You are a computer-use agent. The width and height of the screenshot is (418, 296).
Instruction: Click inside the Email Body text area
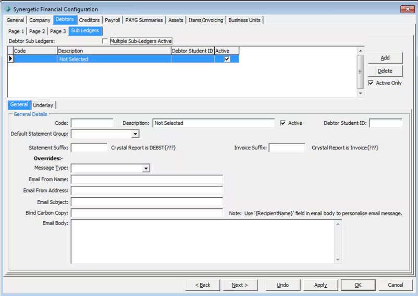[x=203, y=241]
